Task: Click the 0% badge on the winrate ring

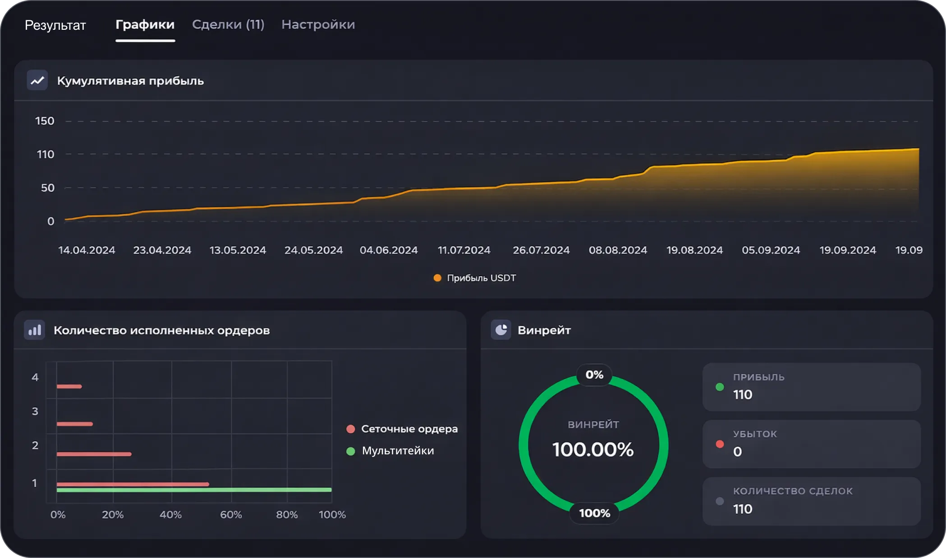Action: pos(594,375)
